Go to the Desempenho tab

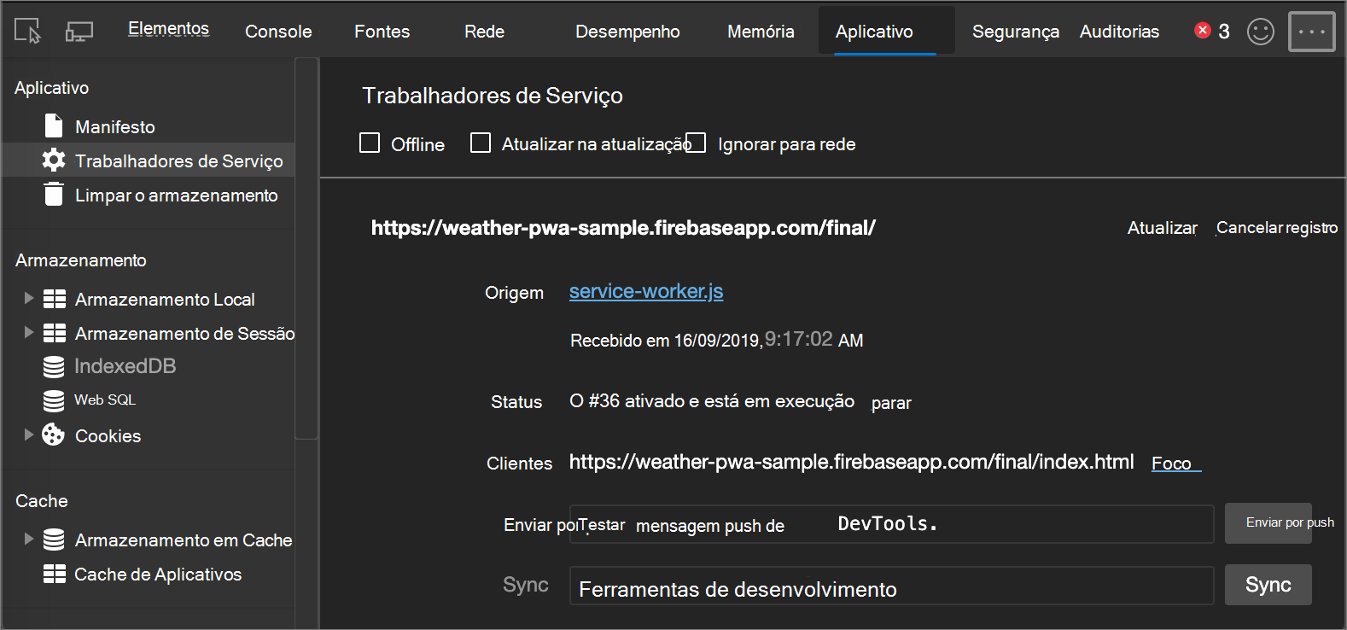coord(627,32)
